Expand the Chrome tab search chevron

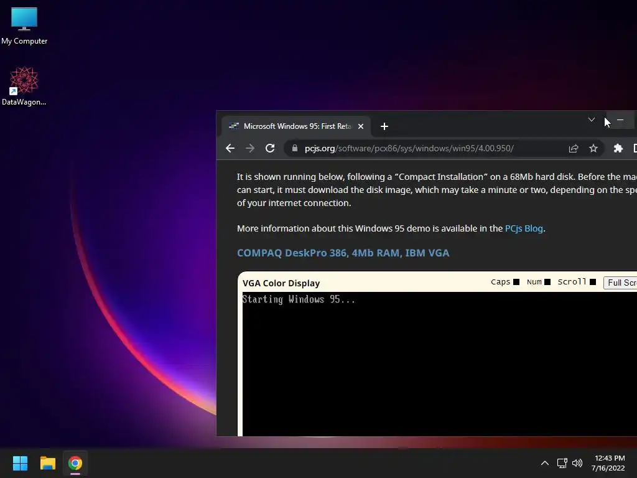coord(592,119)
